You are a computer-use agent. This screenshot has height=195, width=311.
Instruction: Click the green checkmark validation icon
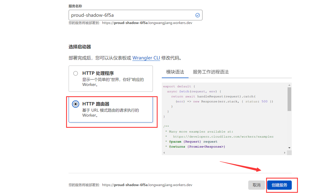[197, 15]
